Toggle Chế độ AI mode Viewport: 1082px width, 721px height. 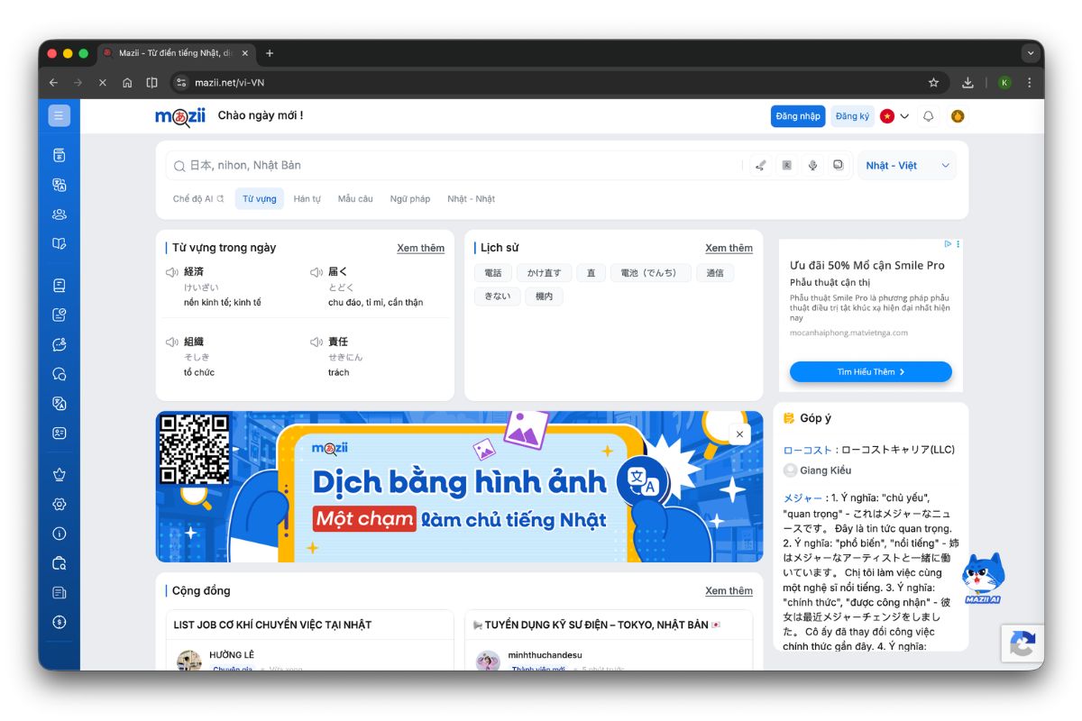tap(198, 199)
